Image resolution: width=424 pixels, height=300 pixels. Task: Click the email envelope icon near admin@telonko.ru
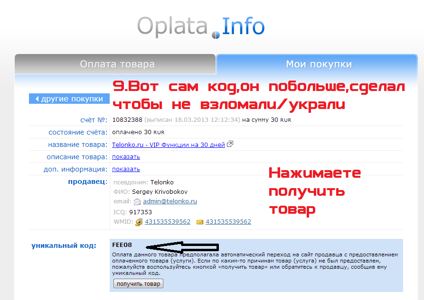point(137,202)
